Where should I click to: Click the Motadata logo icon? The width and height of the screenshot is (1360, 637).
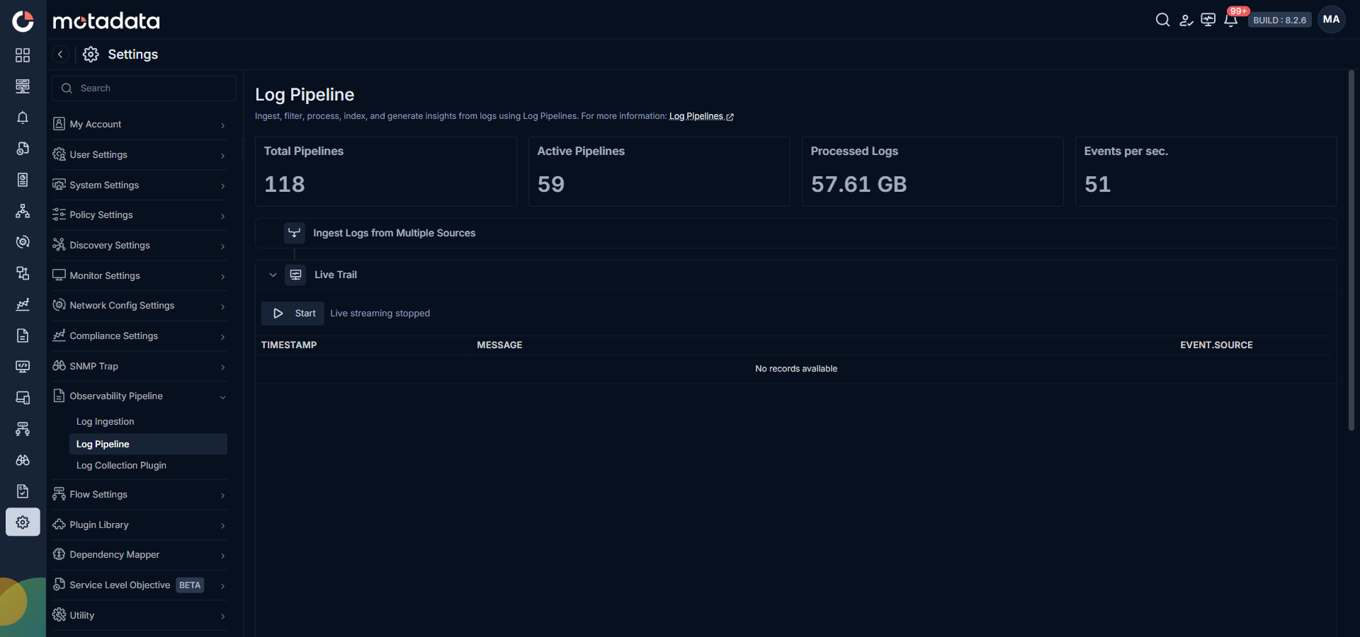tap(23, 21)
